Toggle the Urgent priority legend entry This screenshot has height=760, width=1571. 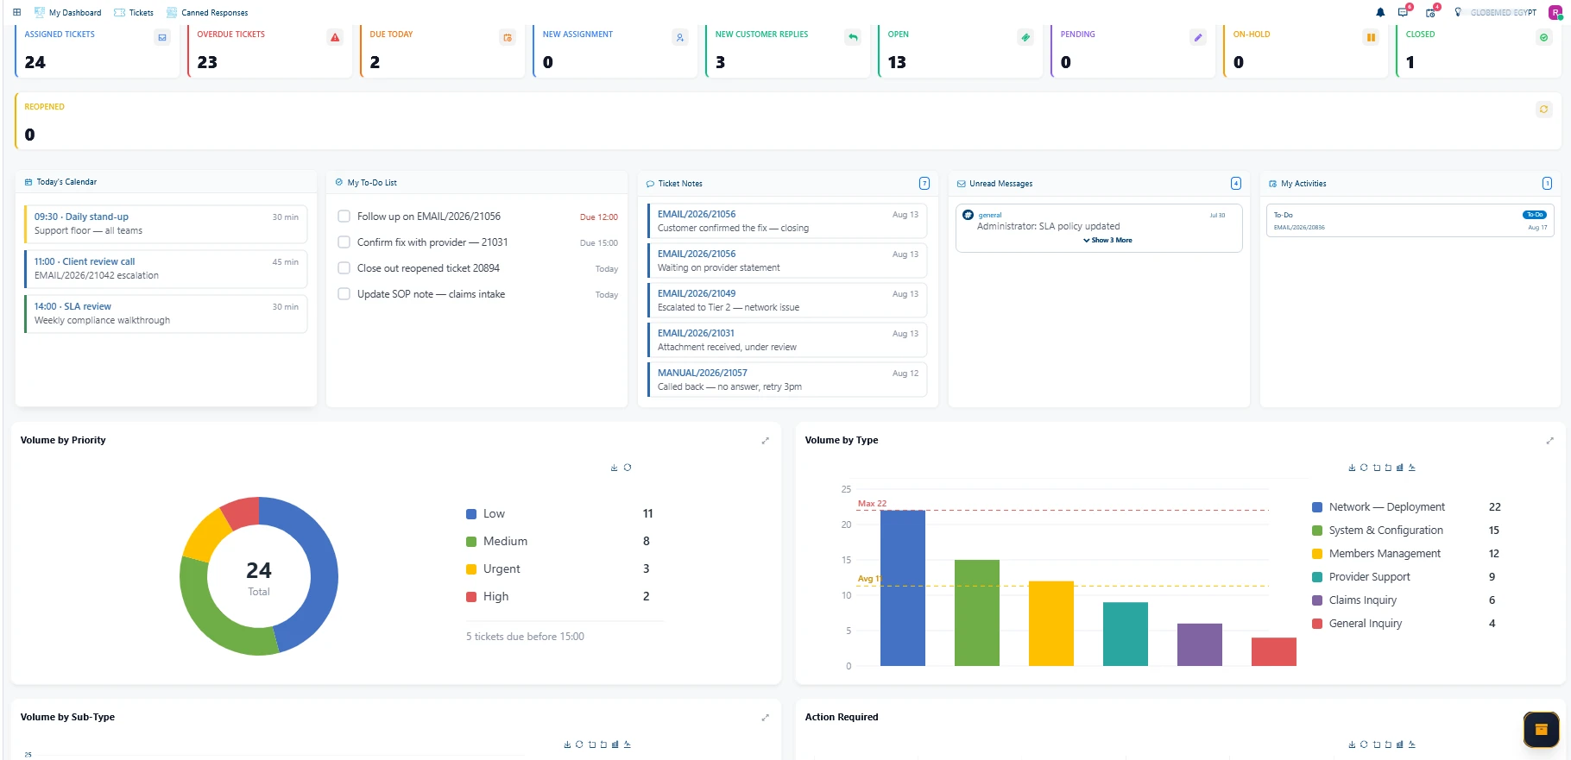(493, 568)
